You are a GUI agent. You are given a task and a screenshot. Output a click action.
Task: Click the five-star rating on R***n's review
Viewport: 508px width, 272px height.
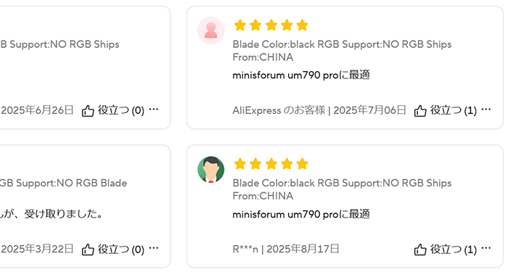point(271,164)
